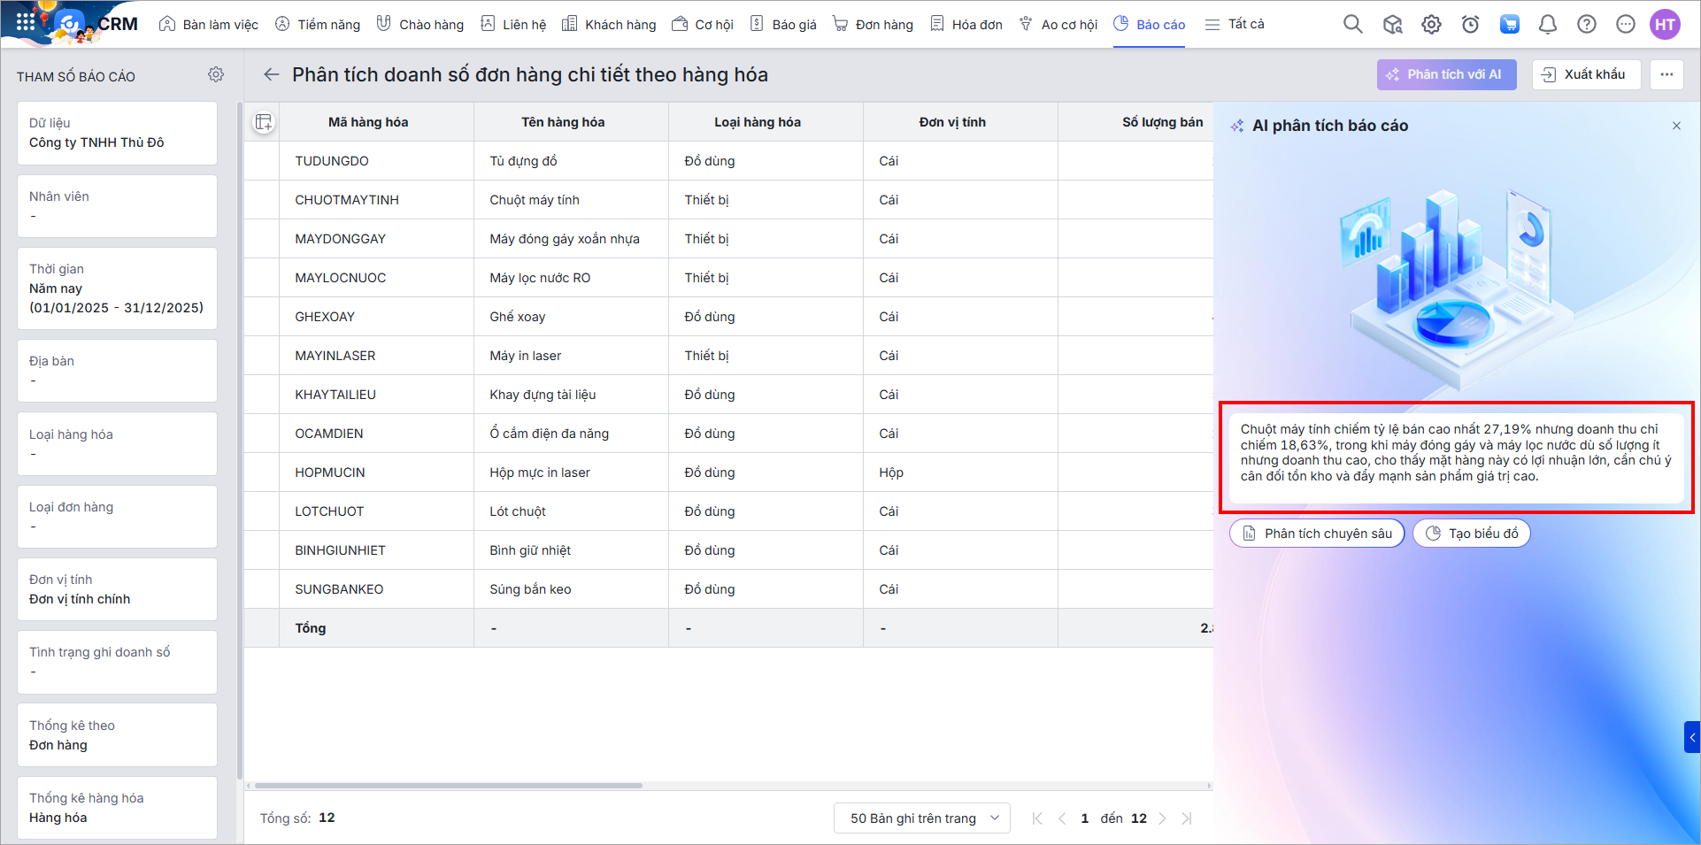Click the Xuất khẩu button

click(1585, 75)
